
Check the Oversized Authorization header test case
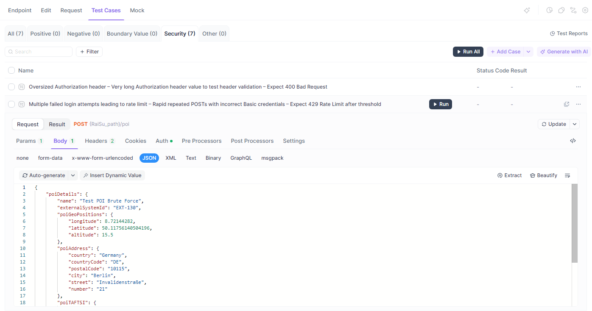pyautogui.click(x=11, y=87)
